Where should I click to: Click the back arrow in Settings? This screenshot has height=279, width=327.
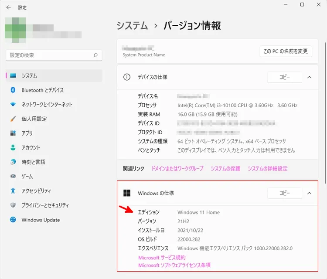8,7
